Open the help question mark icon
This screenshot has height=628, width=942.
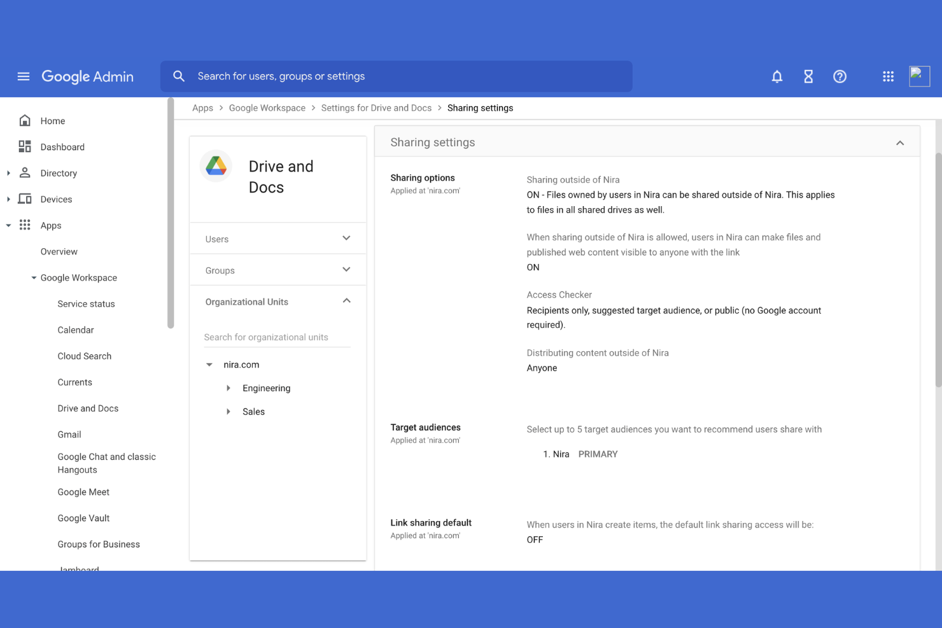point(840,76)
